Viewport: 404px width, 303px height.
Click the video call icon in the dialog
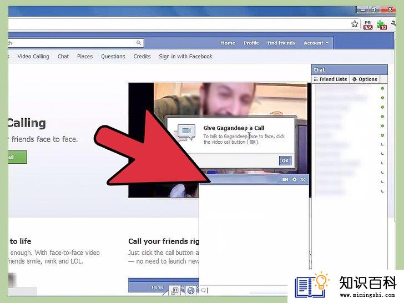pos(186,133)
